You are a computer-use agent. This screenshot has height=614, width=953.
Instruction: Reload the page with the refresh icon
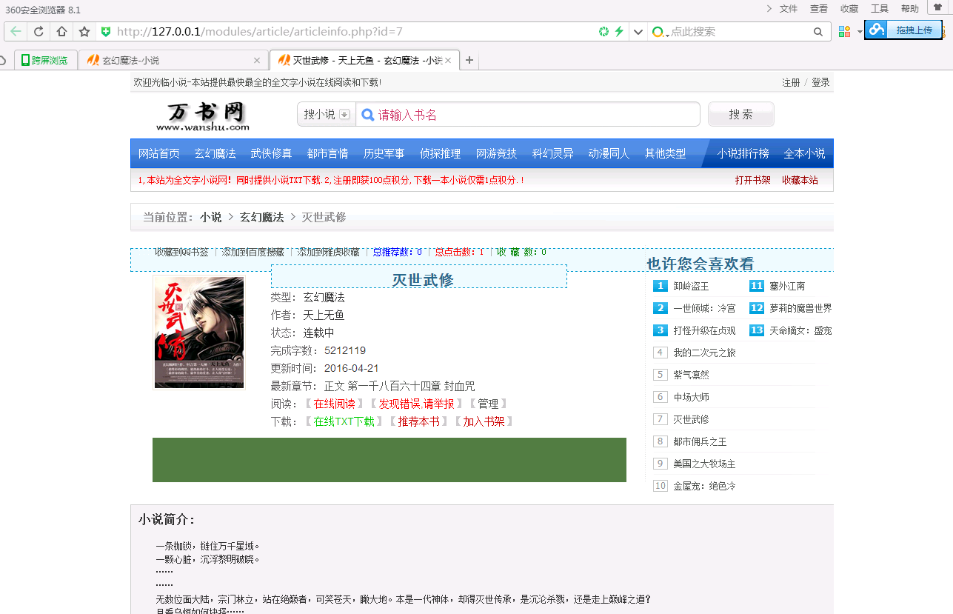(39, 32)
